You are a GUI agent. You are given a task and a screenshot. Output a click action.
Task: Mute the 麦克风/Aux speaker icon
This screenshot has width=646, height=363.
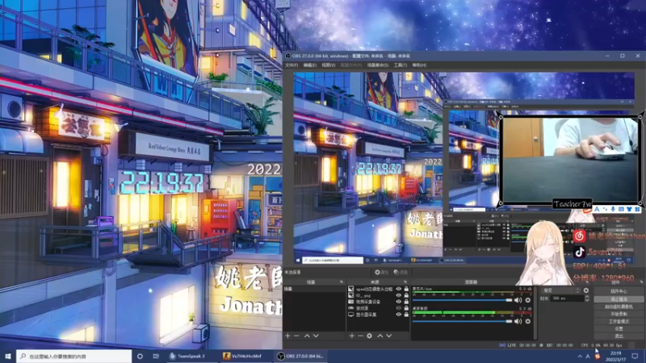click(518, 300)
